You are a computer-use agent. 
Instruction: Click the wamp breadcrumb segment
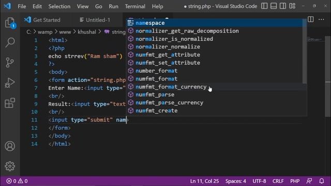click(45, 32)
